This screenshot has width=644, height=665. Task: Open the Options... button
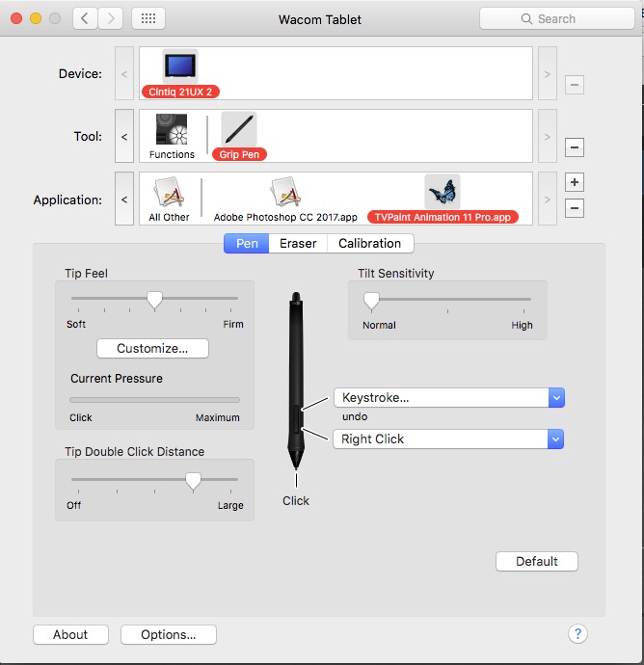click(169, 634)
